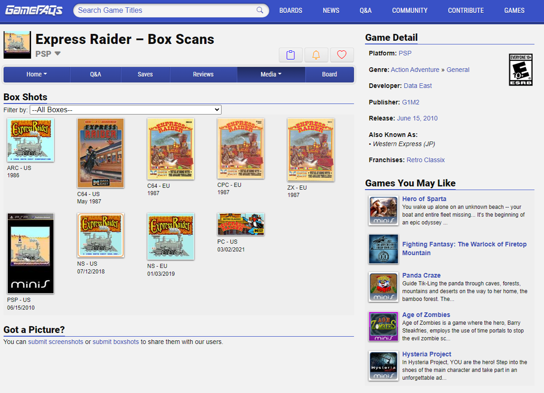This screenshot has height=393, width=544.
Task: Click the Age of Zombies game icon
Action: [x=384, y=327]
